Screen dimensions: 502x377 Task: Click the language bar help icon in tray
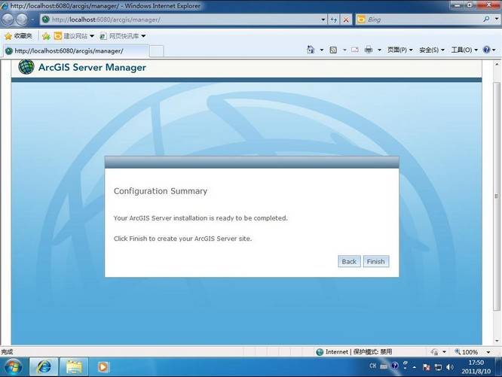coord(395,366)
